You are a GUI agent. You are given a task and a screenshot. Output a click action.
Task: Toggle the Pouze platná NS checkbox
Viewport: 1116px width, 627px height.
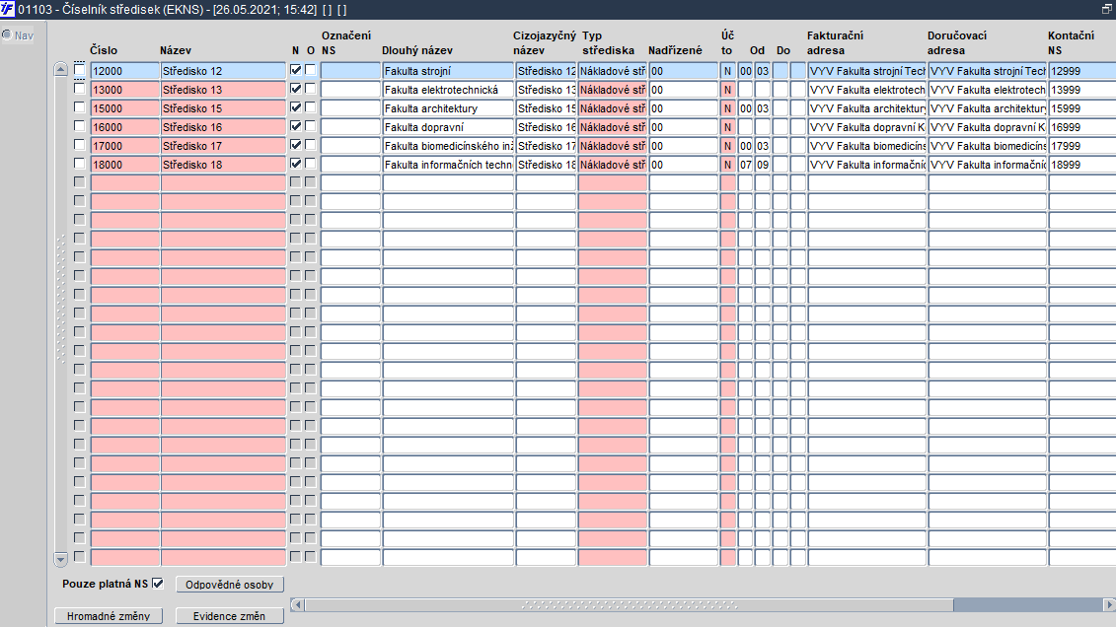click(x=158, y=584)
